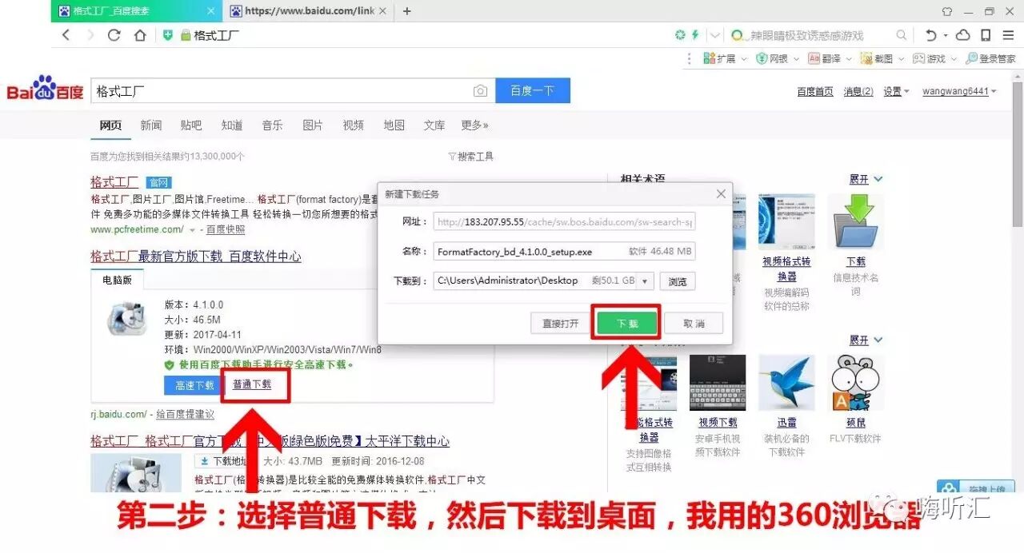1024x553 pixels.
Task: Click the 登录管家 login manager item
Action: pos(990,58)
